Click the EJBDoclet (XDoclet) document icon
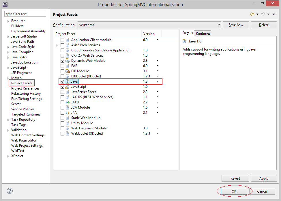This screenshot has width=281, height=201. pyautogui.click(x=68, y=76)
